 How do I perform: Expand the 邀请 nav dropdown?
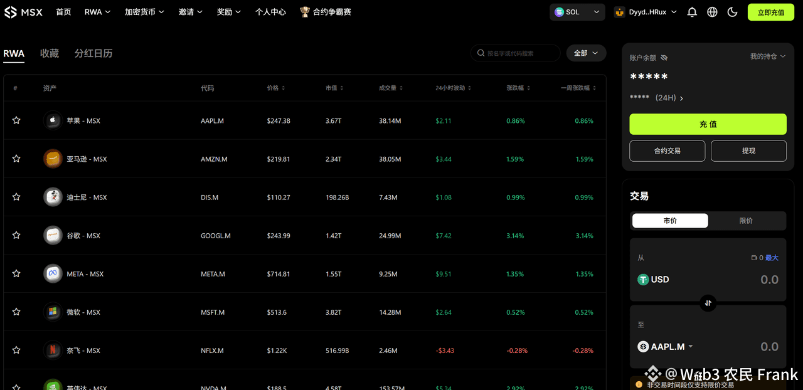[191, 12]
